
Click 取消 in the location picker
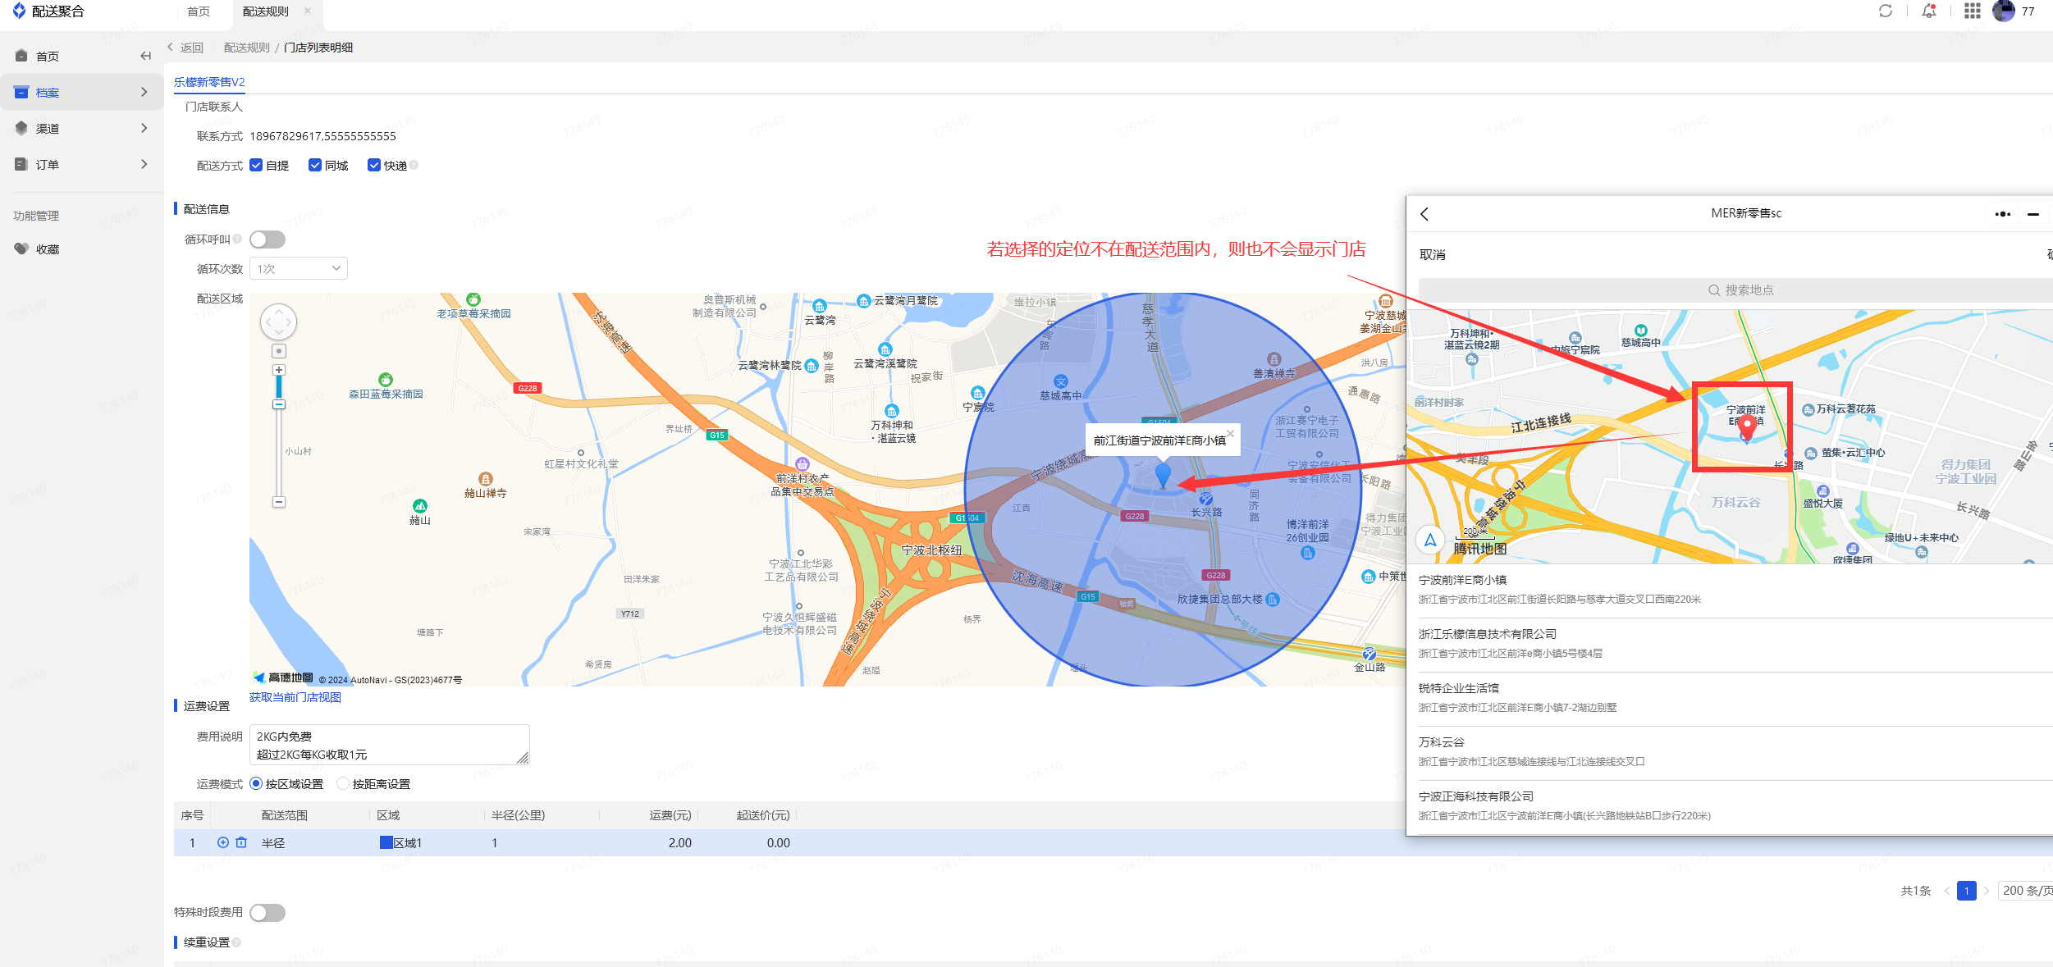coord(1433,255)
